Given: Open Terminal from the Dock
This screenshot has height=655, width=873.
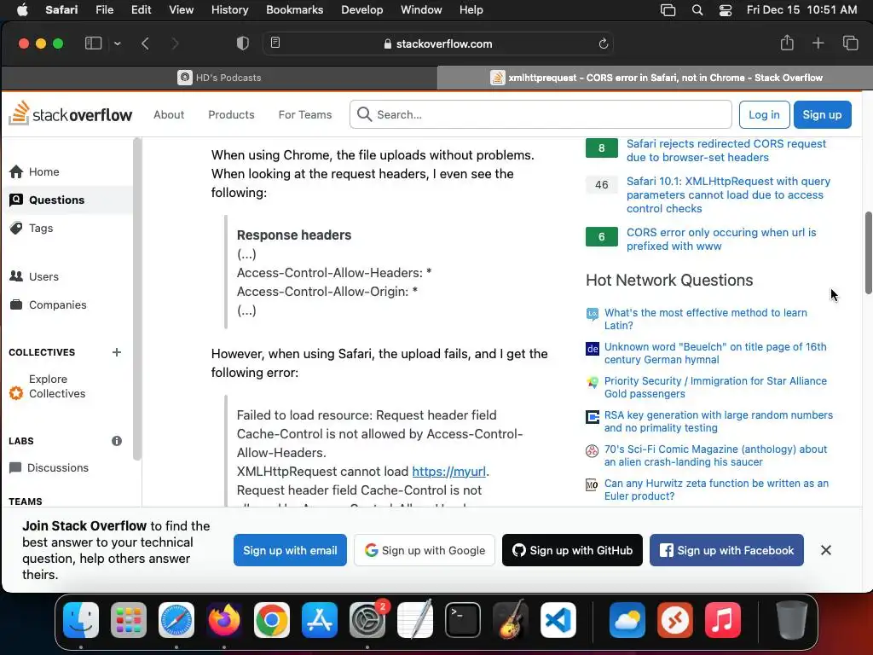Looking at the screenshot, I should coord(463,620).
